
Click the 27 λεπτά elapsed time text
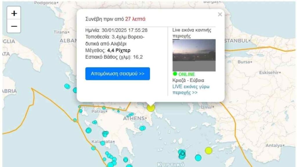(135, 19)
